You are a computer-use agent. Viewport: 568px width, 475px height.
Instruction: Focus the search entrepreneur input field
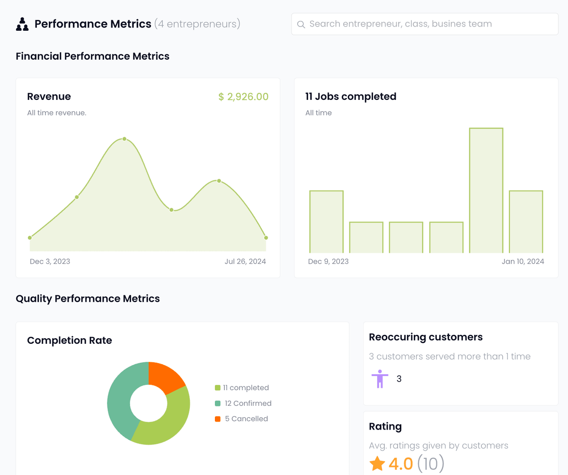(425, 24)
